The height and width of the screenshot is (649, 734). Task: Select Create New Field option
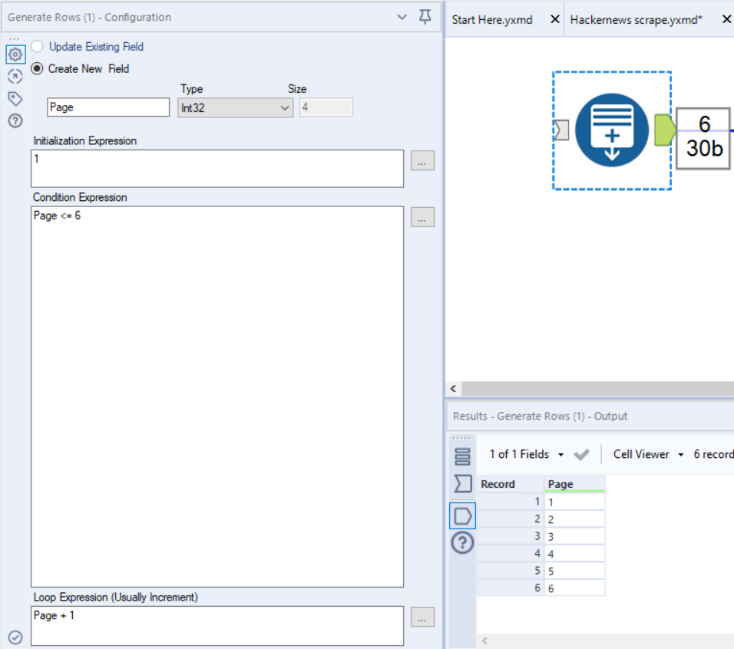click(37, 69)
